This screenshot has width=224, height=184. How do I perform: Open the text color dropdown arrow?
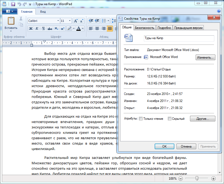click(83, 29)
